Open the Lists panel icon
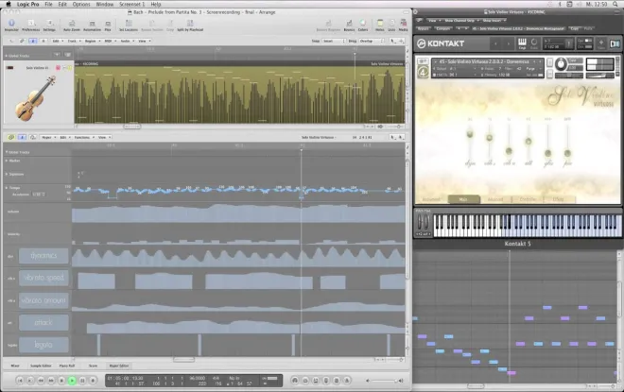The height and width of the screenshot is (392, 624). tap(391, 24)
